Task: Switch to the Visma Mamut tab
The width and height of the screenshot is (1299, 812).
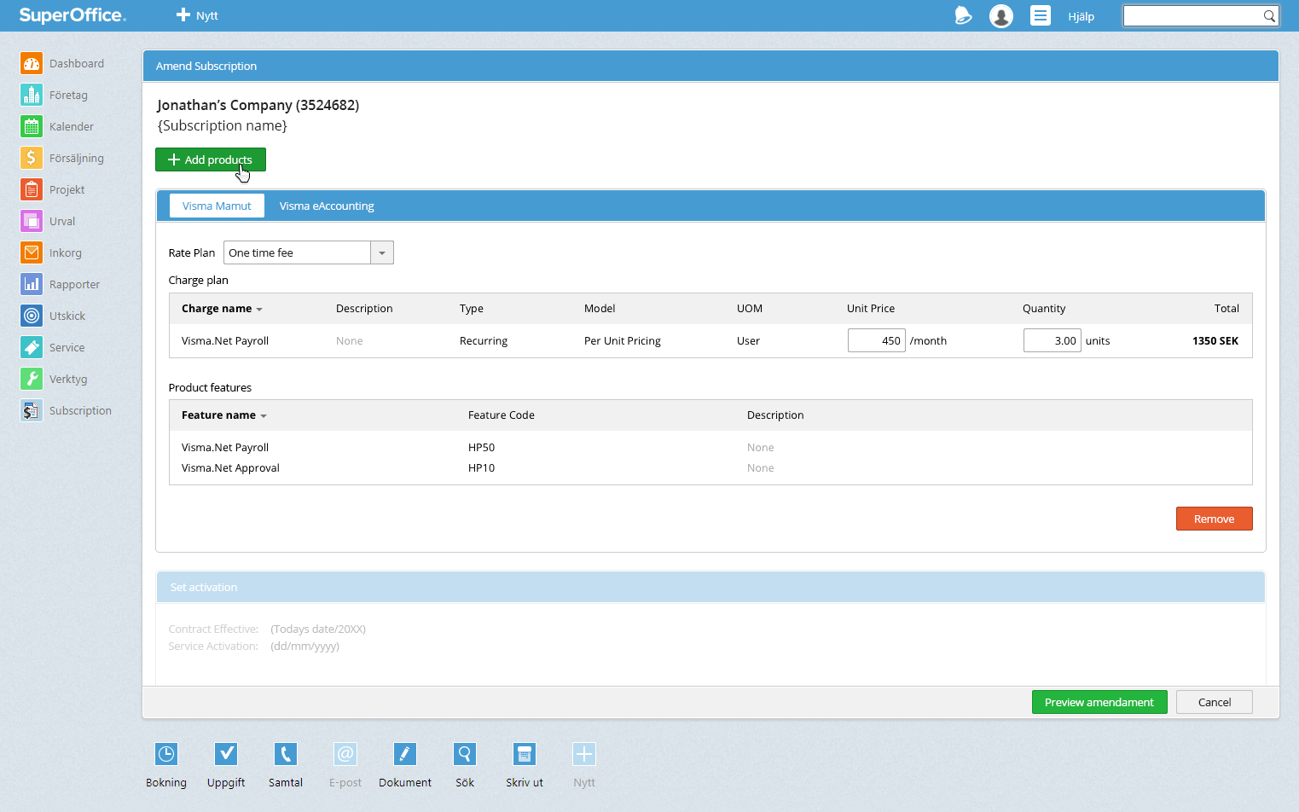Action: (217, 206)
